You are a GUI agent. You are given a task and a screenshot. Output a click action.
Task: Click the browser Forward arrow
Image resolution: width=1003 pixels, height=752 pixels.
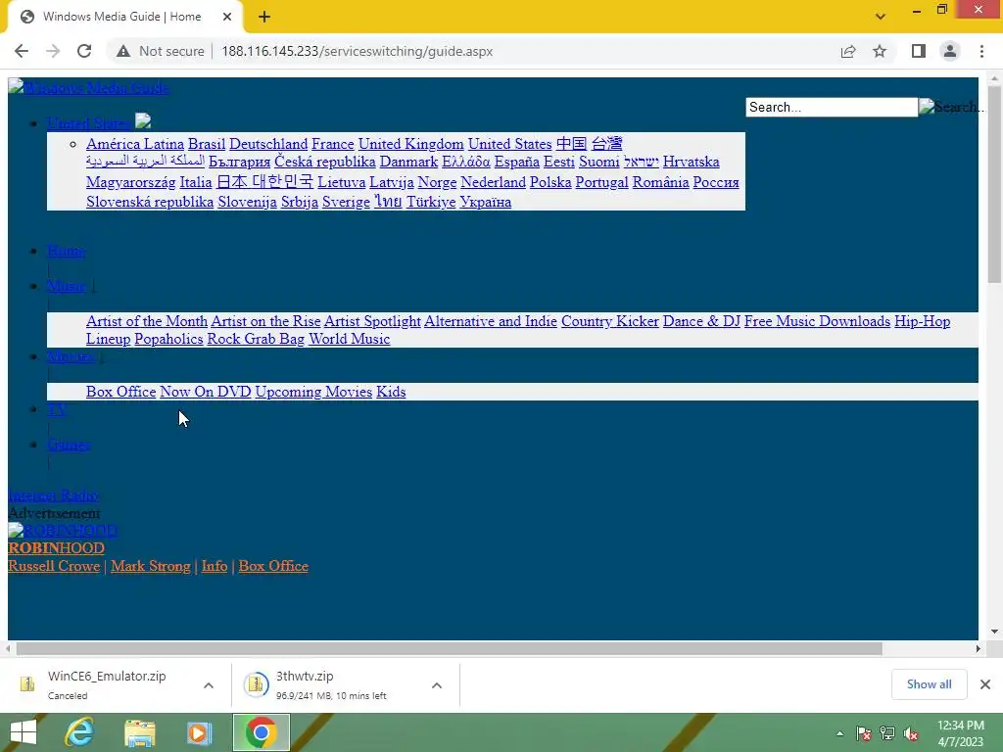[53, 51]
